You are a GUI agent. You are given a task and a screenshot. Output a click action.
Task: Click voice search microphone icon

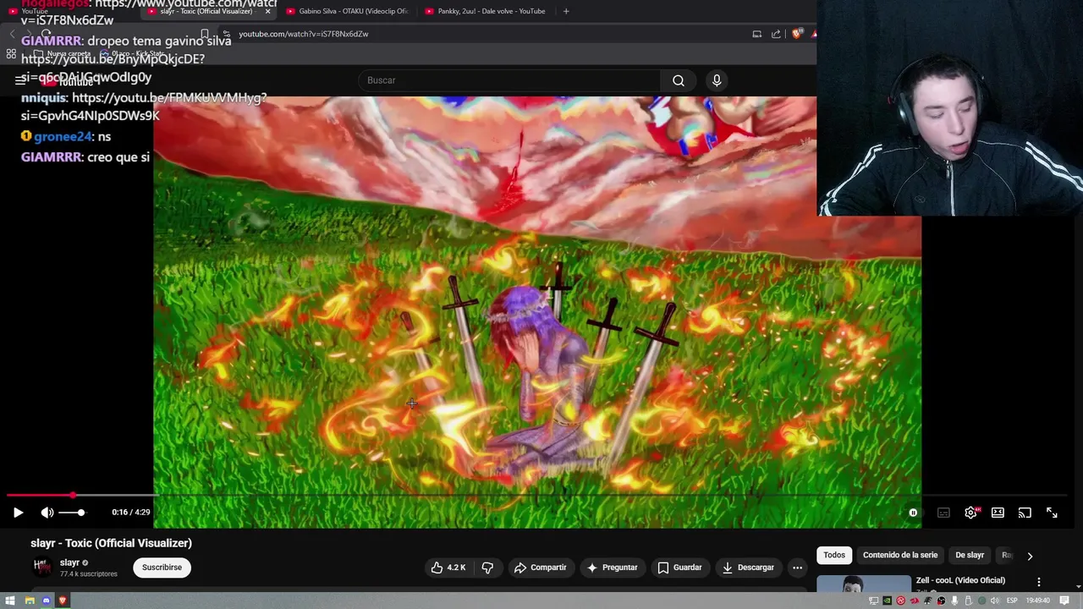point(717,80)
